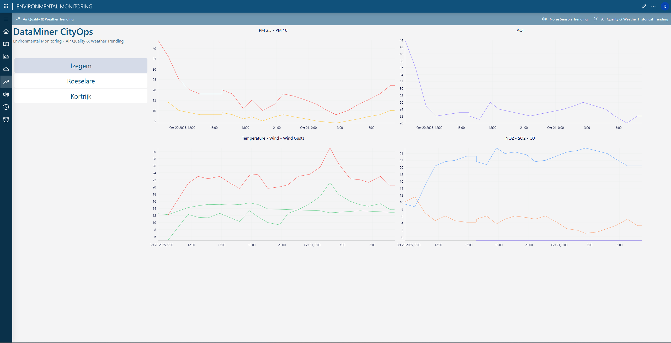Open the cloud weather sidebar icon
The image size is (671, 343).
pyautogui.click(x=6, y=69)
